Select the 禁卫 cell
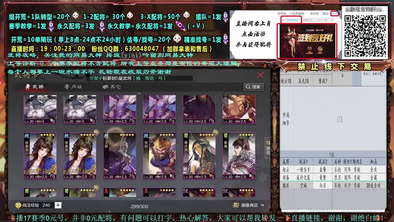Viewport: 394px width, 222px height. point(338,178)
